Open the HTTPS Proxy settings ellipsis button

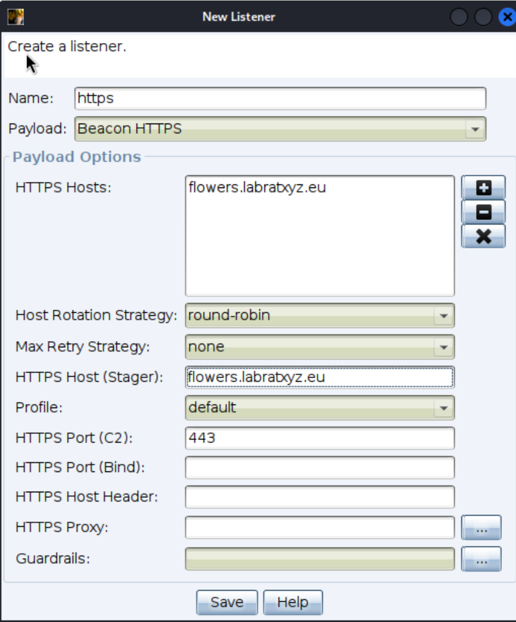click(x=482, y=527)
